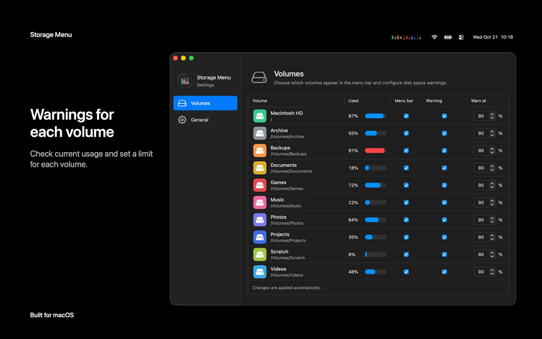The height and width of the screenshot is (339, 542).
Task: Click the Used column header
Action: pos(353,101)
